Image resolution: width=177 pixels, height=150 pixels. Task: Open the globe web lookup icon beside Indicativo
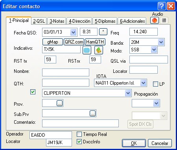(87, 50)
